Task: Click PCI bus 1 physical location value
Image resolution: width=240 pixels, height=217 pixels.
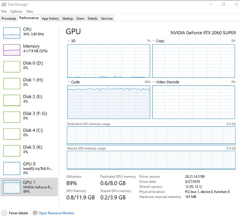Action: (207, 192)
